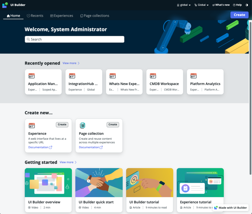Click the Application Man... card icon
The height and width of the screenshot is (214, 252).
(x=32, y=76)
